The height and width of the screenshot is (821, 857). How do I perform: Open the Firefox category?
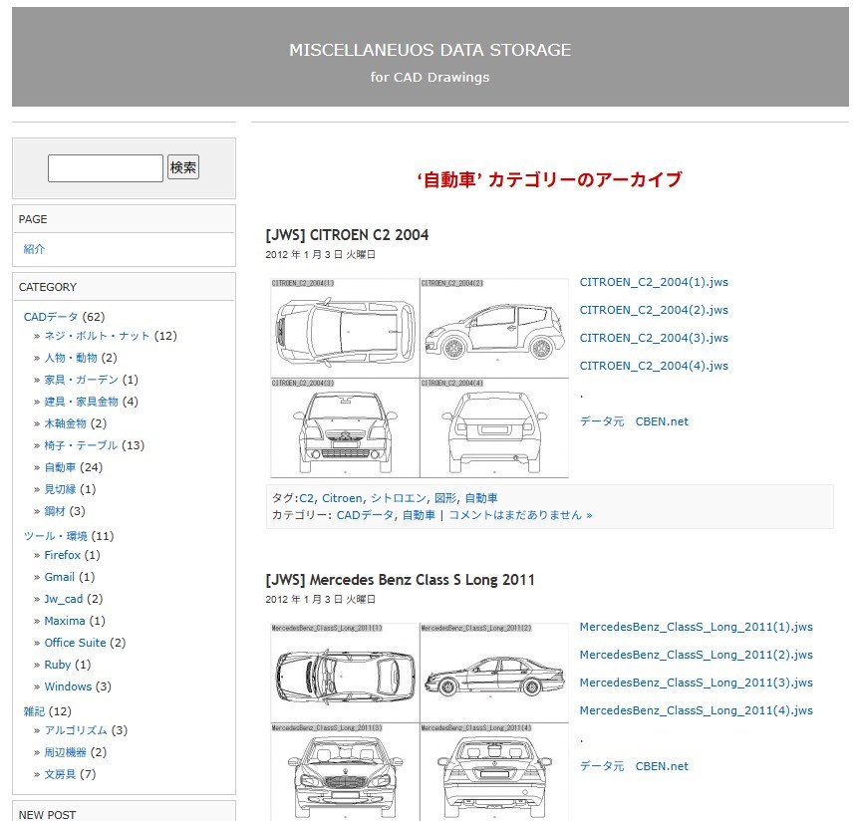click(x=63, y=555)
